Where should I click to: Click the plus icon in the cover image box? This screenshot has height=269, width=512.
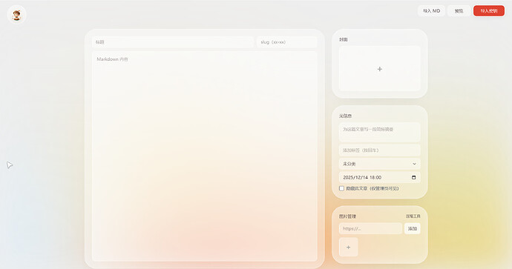380,69
